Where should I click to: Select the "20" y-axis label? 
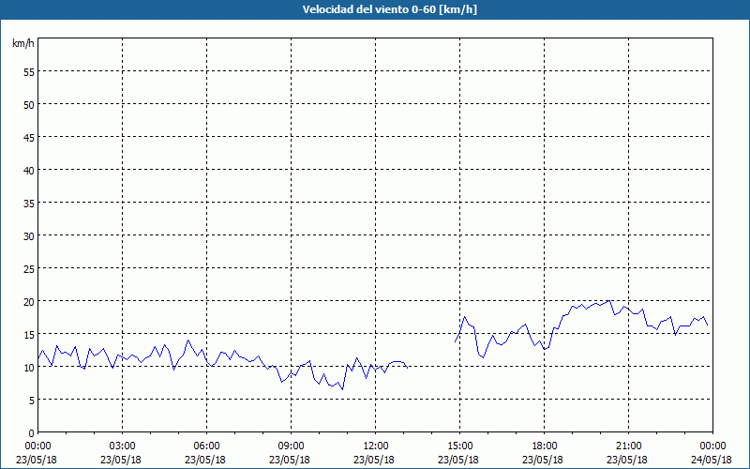click(x=28, y=301)
